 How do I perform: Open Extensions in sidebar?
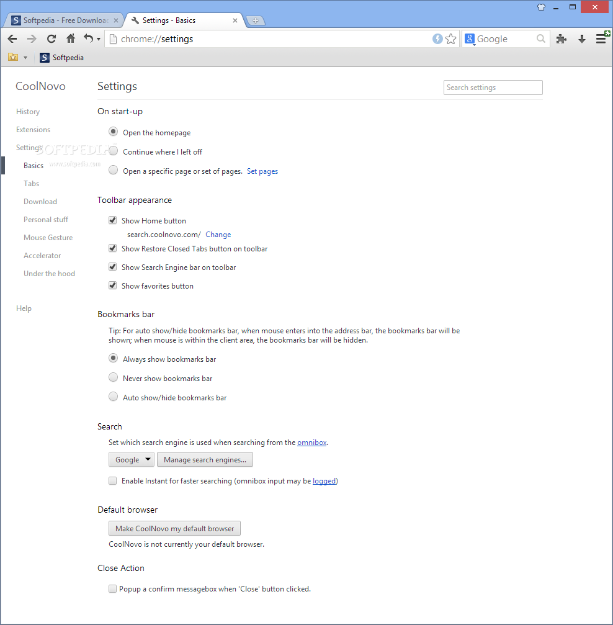point(33,130)
